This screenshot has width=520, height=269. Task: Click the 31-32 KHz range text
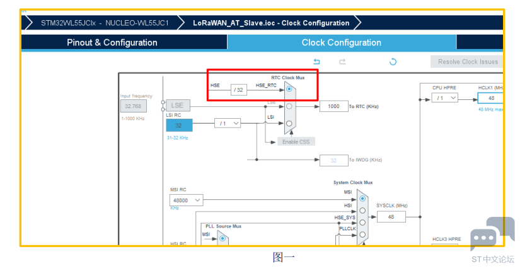177,138
